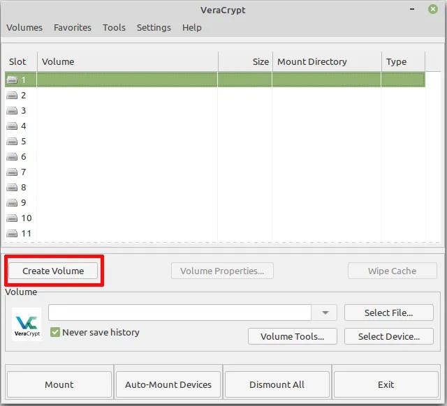Click the Create Volume button
Image resolution: width=447 pixels, height=406 pixels.
point(53,271)
